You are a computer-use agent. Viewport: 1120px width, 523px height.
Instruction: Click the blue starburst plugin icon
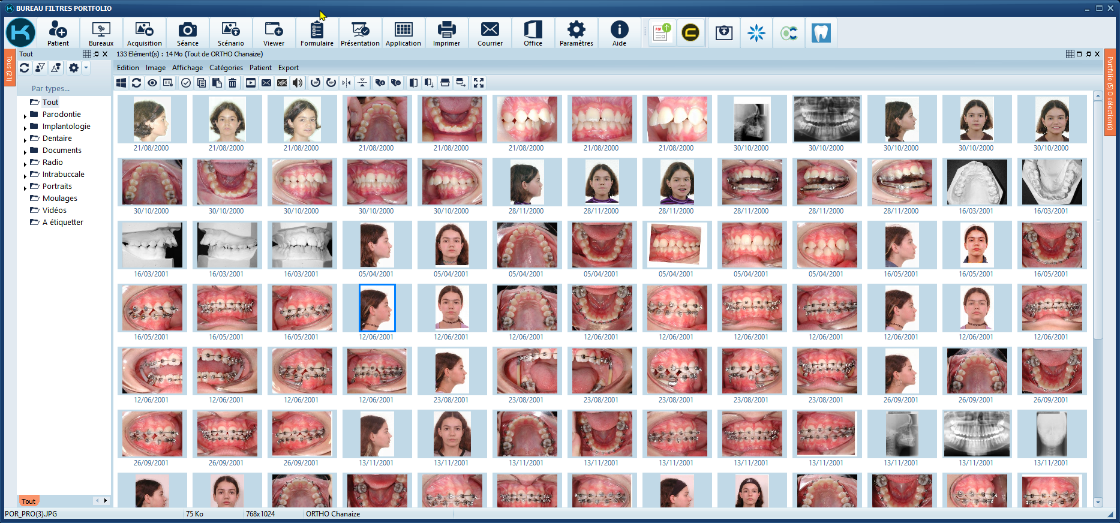756,32
